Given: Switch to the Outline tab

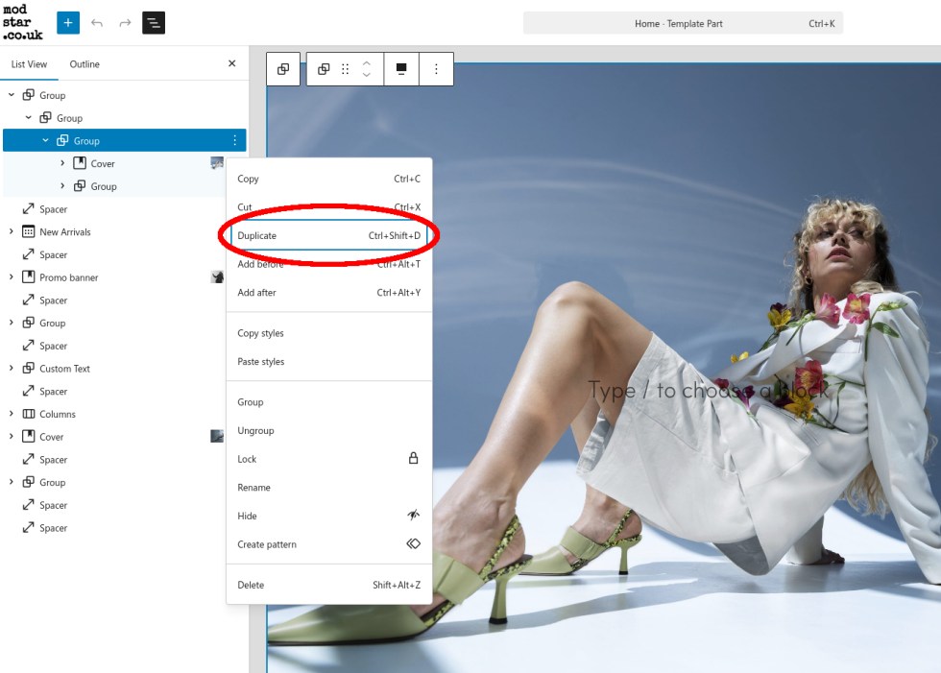Looking at the screenshot, I should click(x=84, y=64).
